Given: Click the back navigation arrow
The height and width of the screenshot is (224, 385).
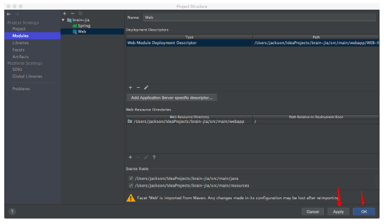Looking at the screenshot, I should click(9, 14).
